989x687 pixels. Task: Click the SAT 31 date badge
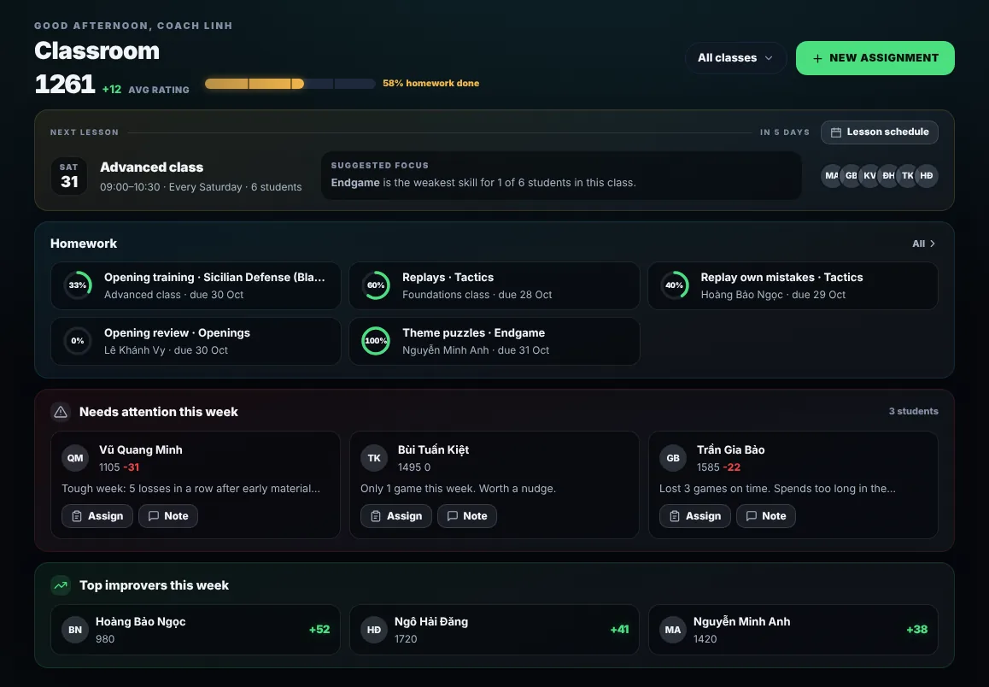pos(68,176)
